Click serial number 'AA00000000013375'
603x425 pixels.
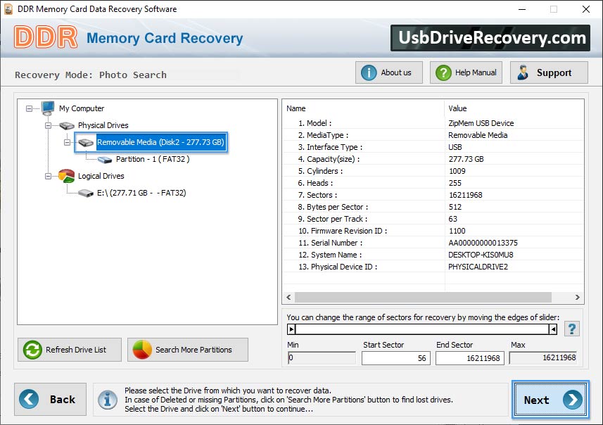click(x=483, y=243)
